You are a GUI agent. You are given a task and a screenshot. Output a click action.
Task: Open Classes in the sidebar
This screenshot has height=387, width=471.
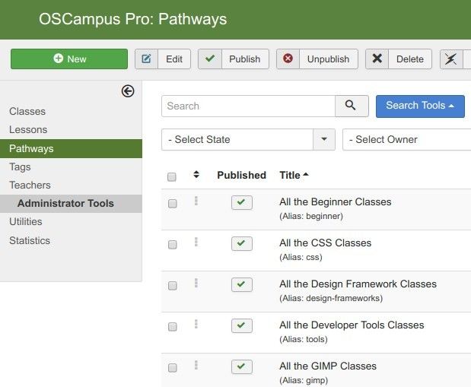pyautogui.click(x=27, y=112)
